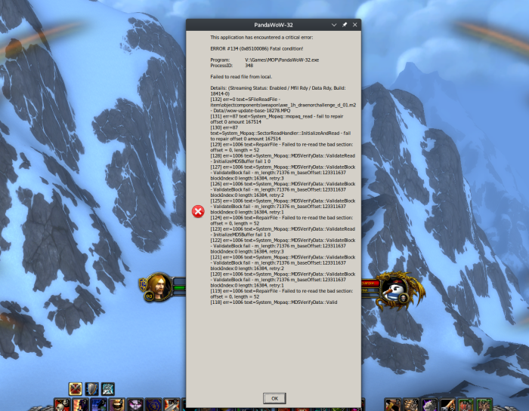Click the crossed-weapons stance icon above action bar
529x411 pixels.
click(x=76, y=388)
